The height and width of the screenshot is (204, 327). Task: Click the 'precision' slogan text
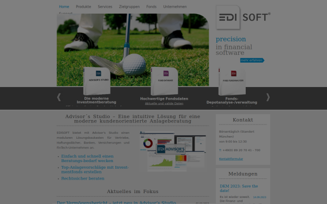231,39
